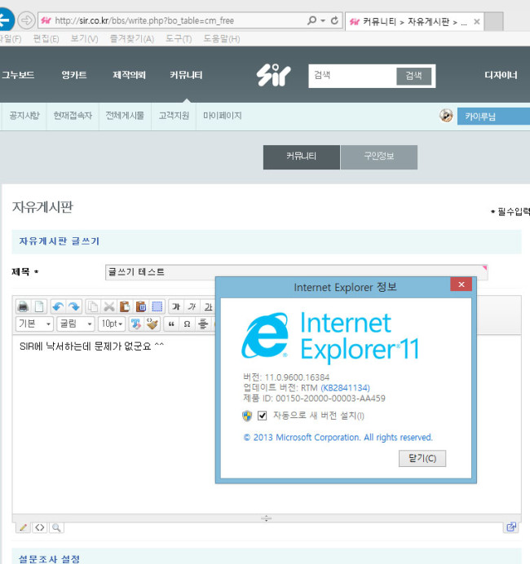
Task: Undo with the blue left arrow icon
Action: tap(58, 306)
